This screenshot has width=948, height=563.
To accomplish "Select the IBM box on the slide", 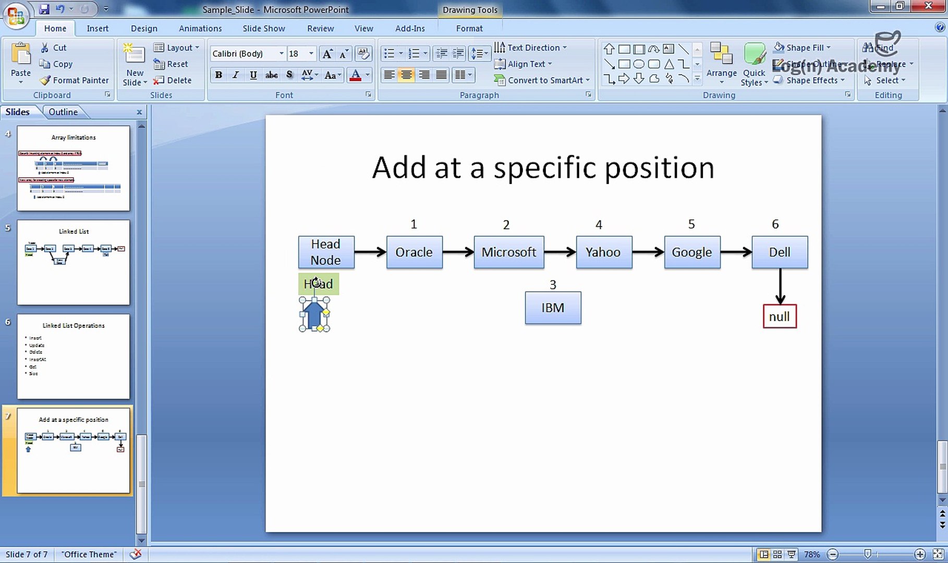I will coord(553,308).
